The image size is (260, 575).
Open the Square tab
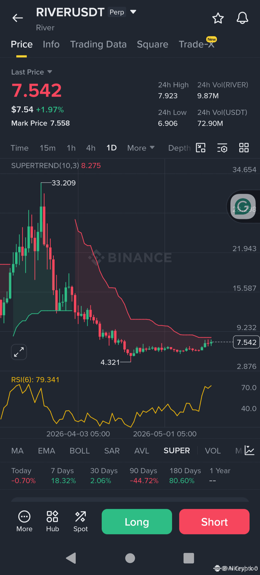point(152,44)
